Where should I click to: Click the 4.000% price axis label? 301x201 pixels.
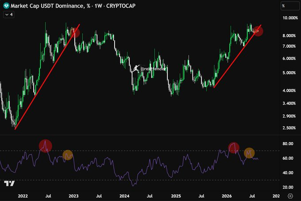pyautogui.click(x=289, y=90)
